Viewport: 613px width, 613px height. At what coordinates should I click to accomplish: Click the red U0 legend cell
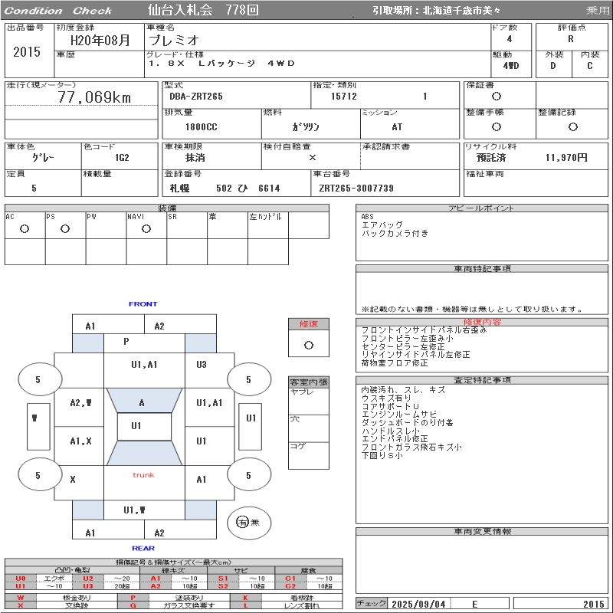21,578
